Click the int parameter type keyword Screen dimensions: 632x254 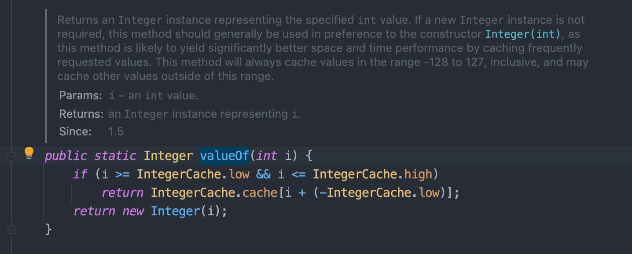pyautogui.click(x=267, y=156)
